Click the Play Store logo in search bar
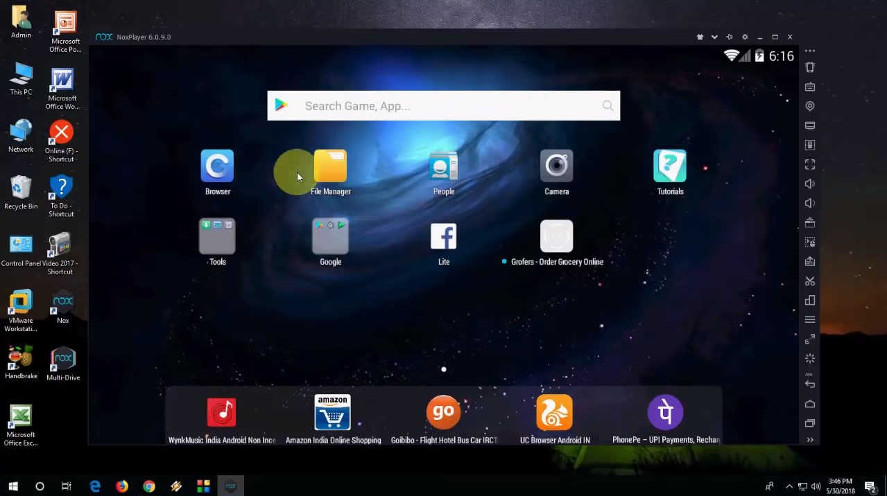Screen dimensions: 887x496 coord(281,105)
